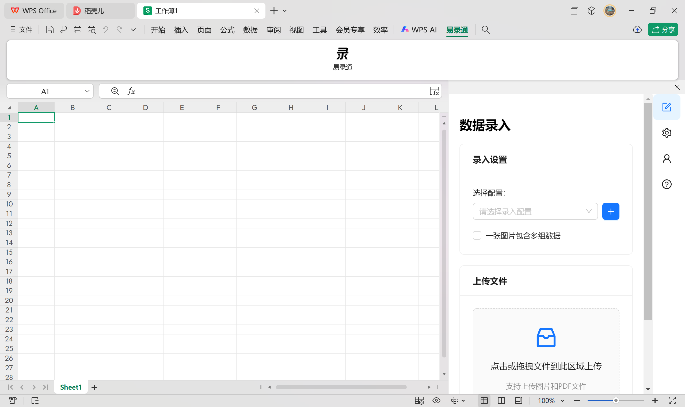Click 点击或拖拽文件到此区域上传 text
This screenshot has width=685, height=407.
tap(546, 366)
